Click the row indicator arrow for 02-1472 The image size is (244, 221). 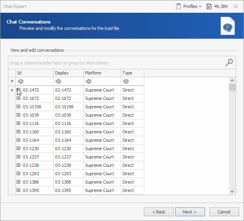click(12, 90)
